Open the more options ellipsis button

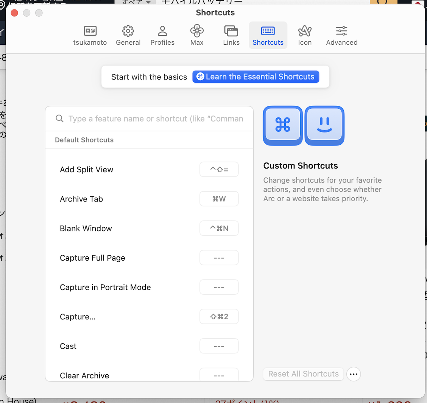tap(354, 374)
